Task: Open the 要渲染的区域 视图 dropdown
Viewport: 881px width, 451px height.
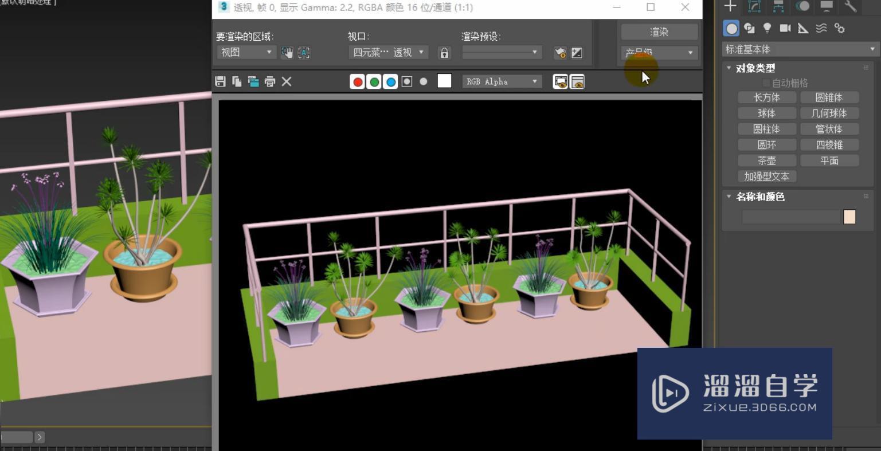Action: [245, 52]
